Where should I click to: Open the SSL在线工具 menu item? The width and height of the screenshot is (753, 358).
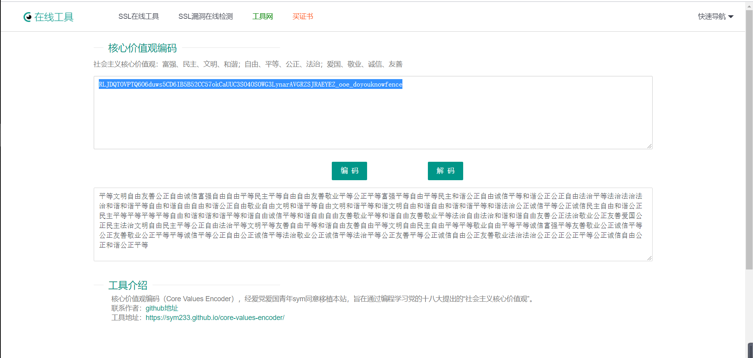138,16
